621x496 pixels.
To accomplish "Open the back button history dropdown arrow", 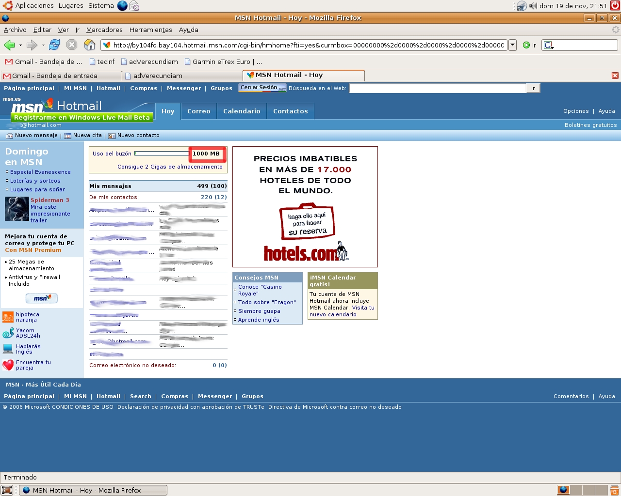I will pos(20,46).
